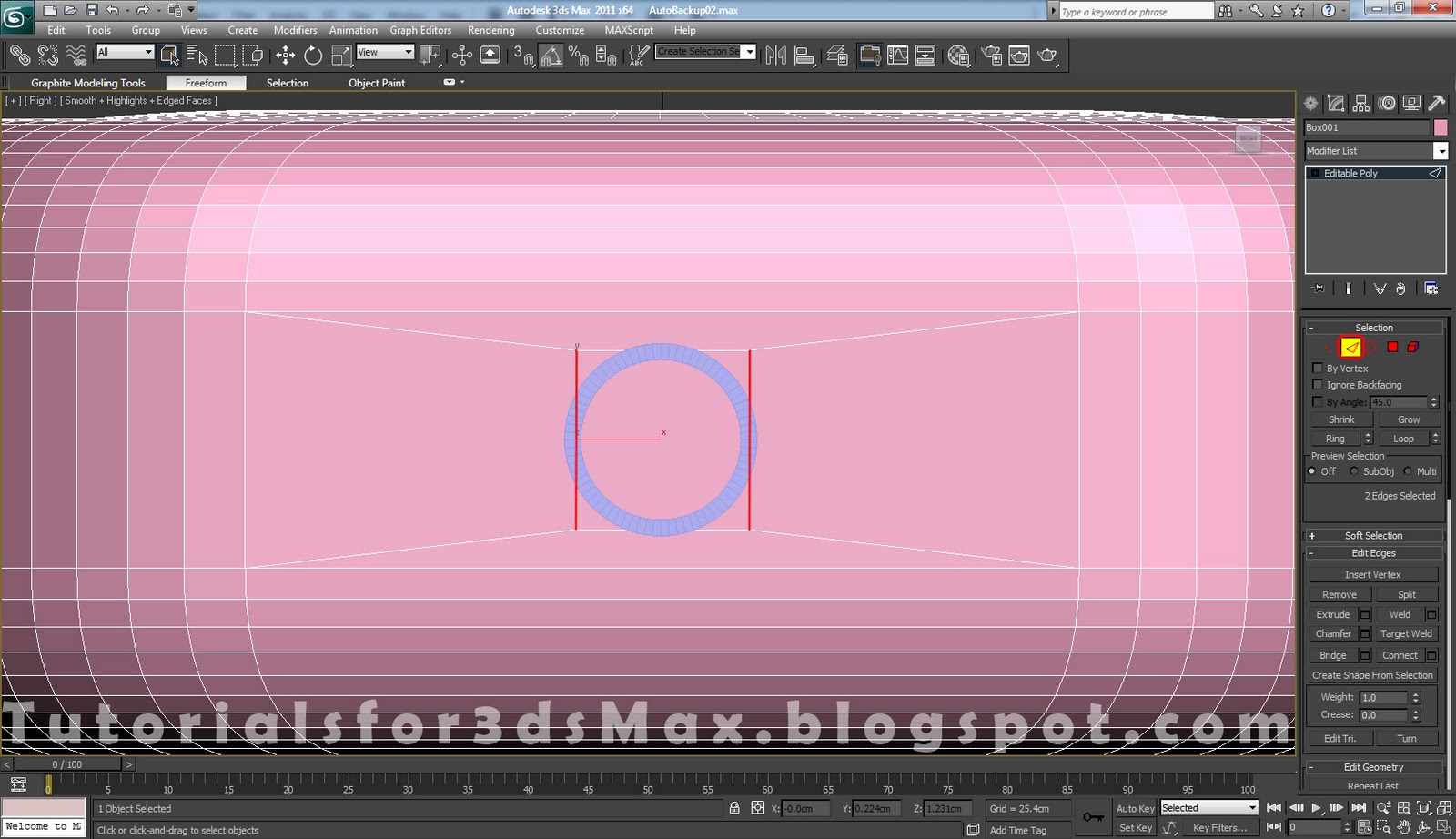Select the Multi preview selection radio
The height and width of the screenshot is (839, 1456).
(1408, 471)
